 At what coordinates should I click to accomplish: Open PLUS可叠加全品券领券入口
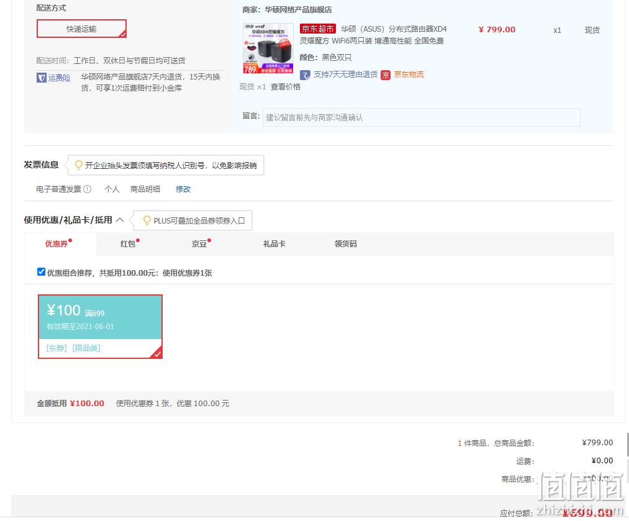click(199, 221)
